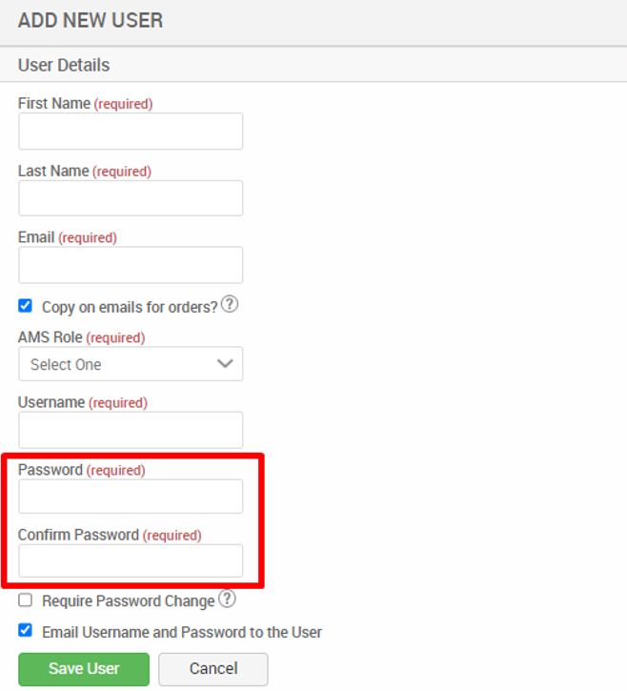Focus the Email input field
The height and width of the screenshot is (691, 627).
(131, 265)
